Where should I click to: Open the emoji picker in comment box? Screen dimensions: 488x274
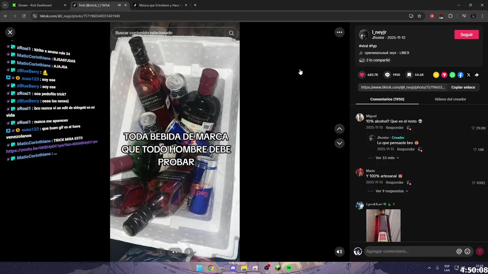click(467, 252)
